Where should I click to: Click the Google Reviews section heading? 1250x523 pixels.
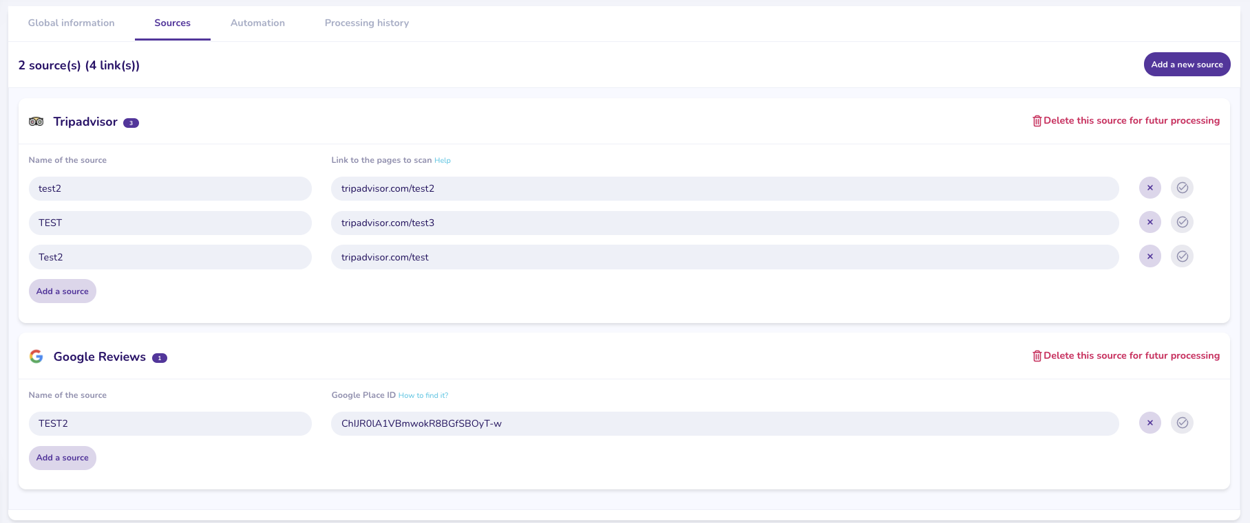[x=100, y=357]
